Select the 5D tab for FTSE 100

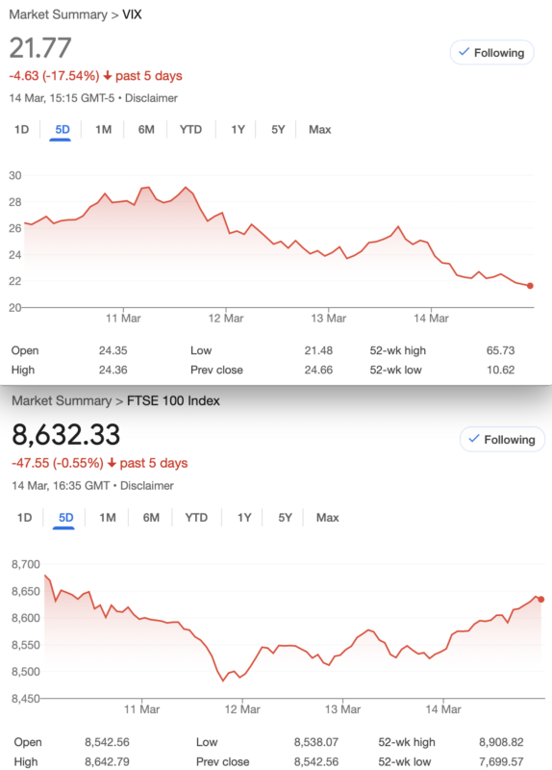pos(65,518)
